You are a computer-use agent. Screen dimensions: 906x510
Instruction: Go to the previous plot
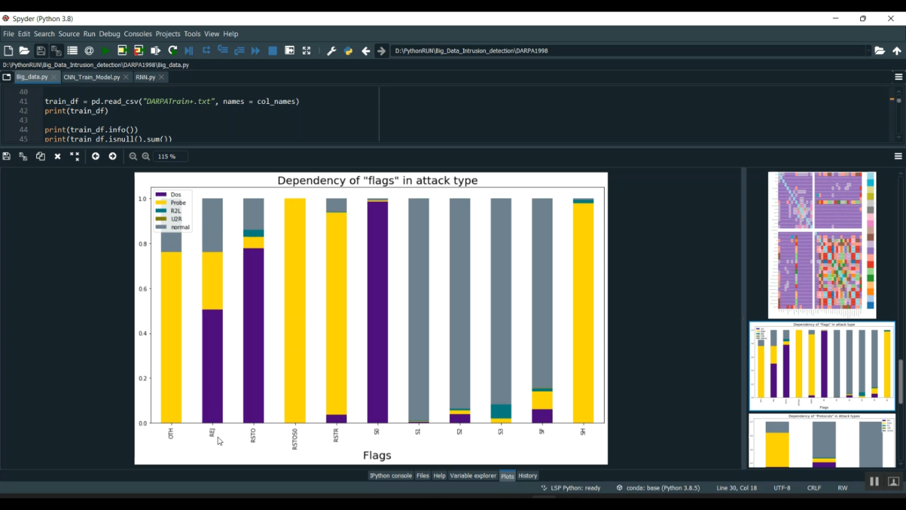coord(95,157)
